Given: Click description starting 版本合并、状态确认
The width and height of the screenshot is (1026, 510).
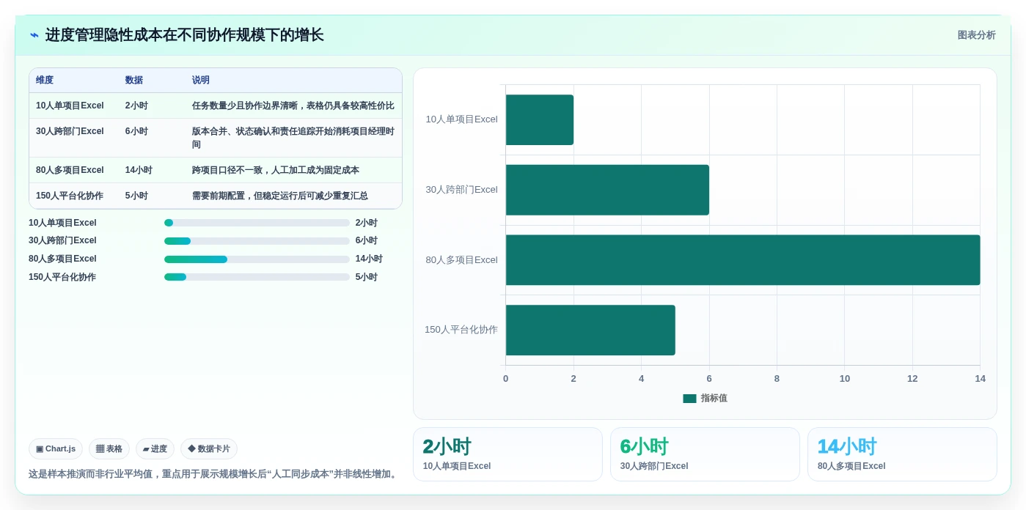Looking at the screenshot, I should (293, 138).
